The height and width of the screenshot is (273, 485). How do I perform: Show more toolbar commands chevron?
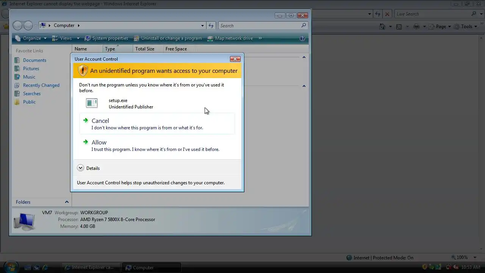click(261, 38)
